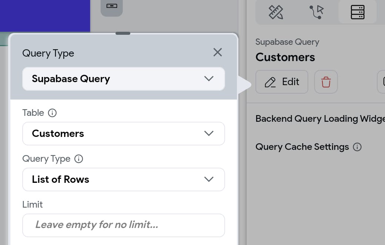Edit the Customers Supabase query
The width and height of the screenshot is (385, 245).
point(282,82)
